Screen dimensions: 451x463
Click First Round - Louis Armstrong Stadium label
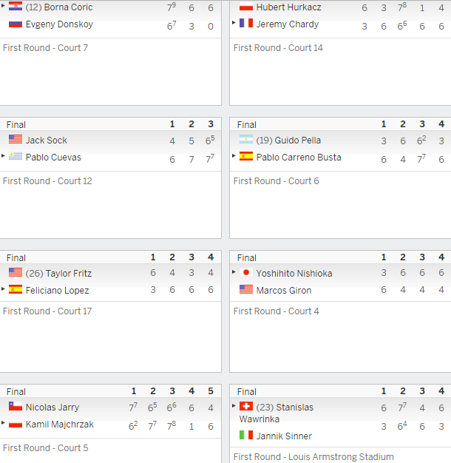313,457
